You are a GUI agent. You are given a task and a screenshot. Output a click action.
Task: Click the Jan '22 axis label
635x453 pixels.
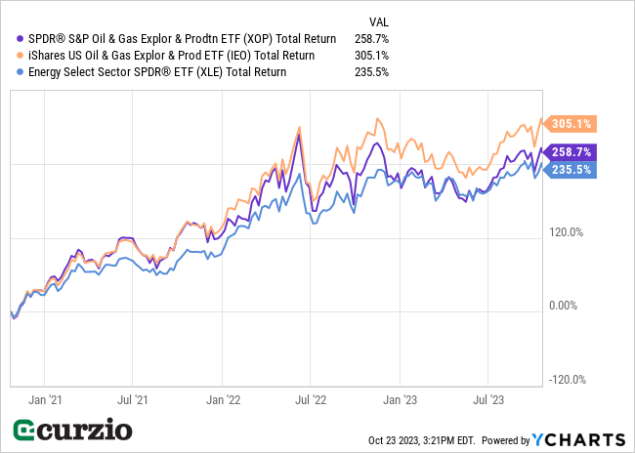[224, 399]
